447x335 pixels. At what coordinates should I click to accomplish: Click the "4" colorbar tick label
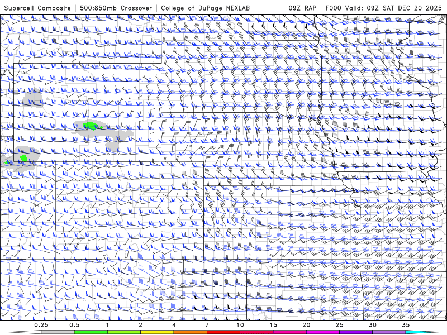pyautogui.click(x=174, y=325)
